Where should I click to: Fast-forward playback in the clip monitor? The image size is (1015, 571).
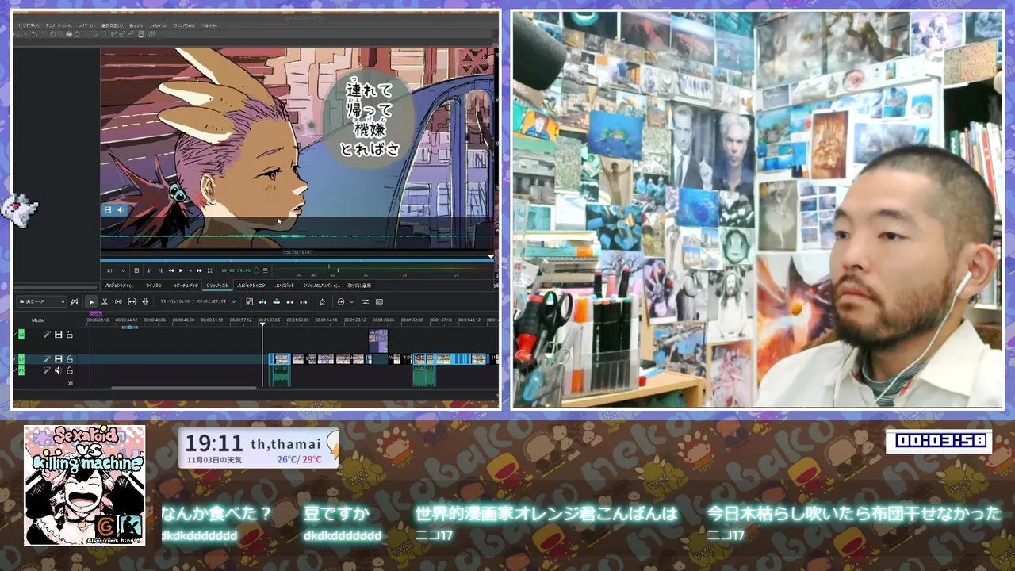(x=199, y=270)
